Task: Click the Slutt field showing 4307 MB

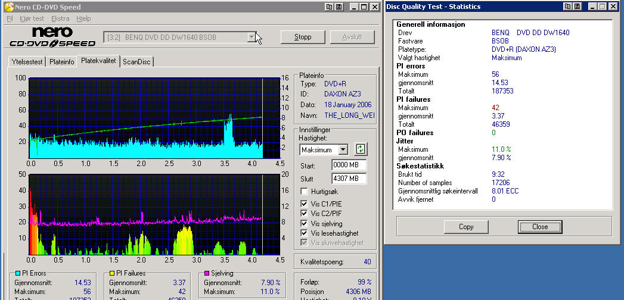Action: [x=349, y=179]
